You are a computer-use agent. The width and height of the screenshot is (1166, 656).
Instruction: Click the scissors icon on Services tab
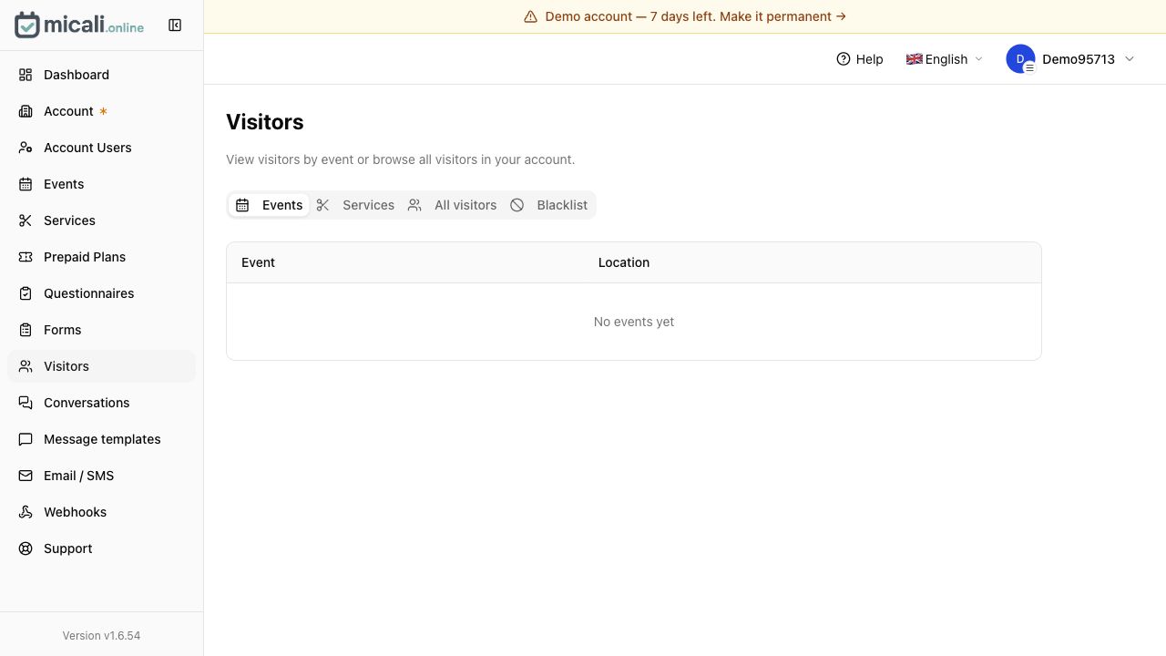click(x=322, y=205)
